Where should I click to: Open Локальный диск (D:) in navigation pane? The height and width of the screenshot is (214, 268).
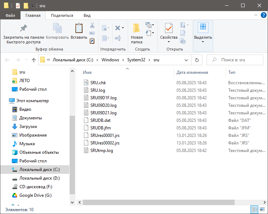click(39, 178)
